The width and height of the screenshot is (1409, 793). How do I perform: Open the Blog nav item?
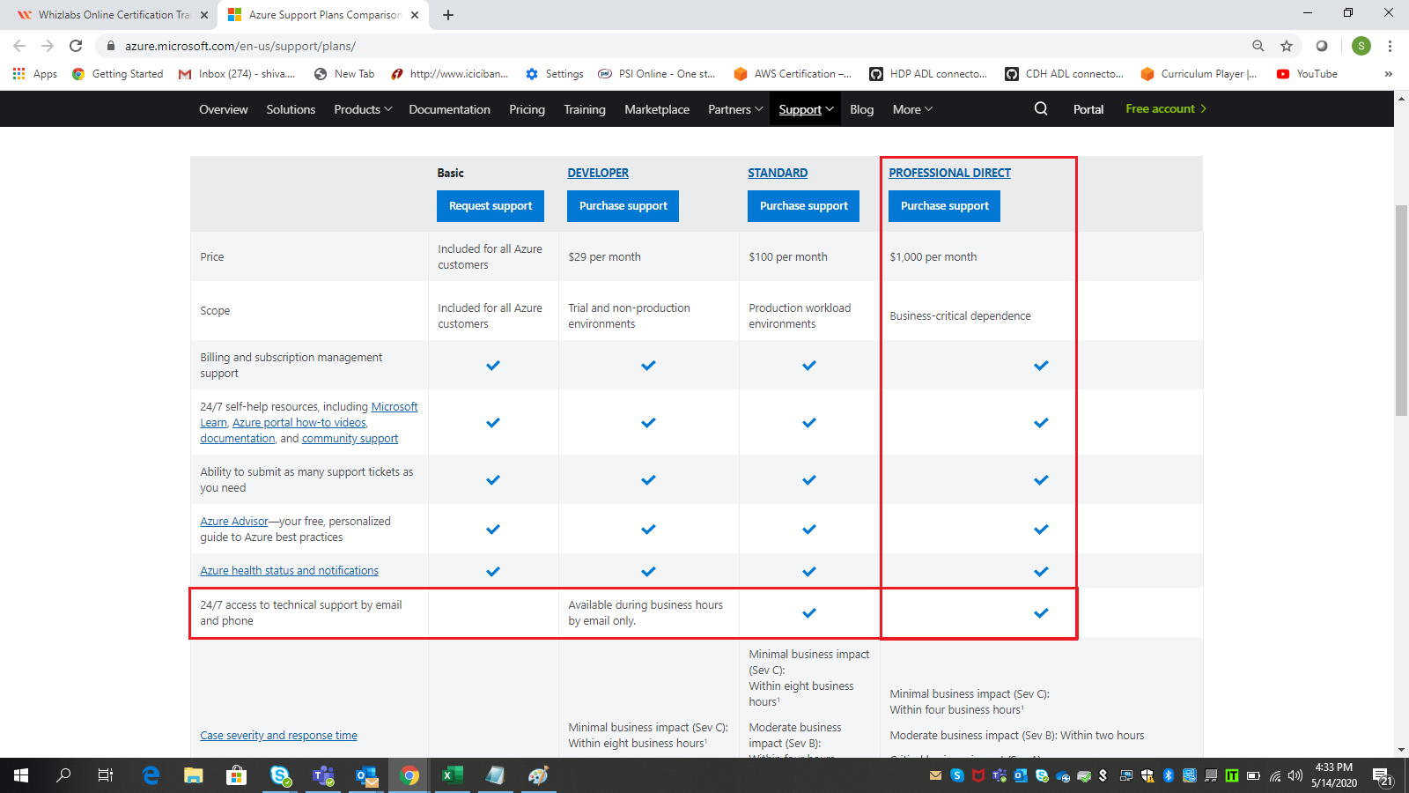pos(862,109)
